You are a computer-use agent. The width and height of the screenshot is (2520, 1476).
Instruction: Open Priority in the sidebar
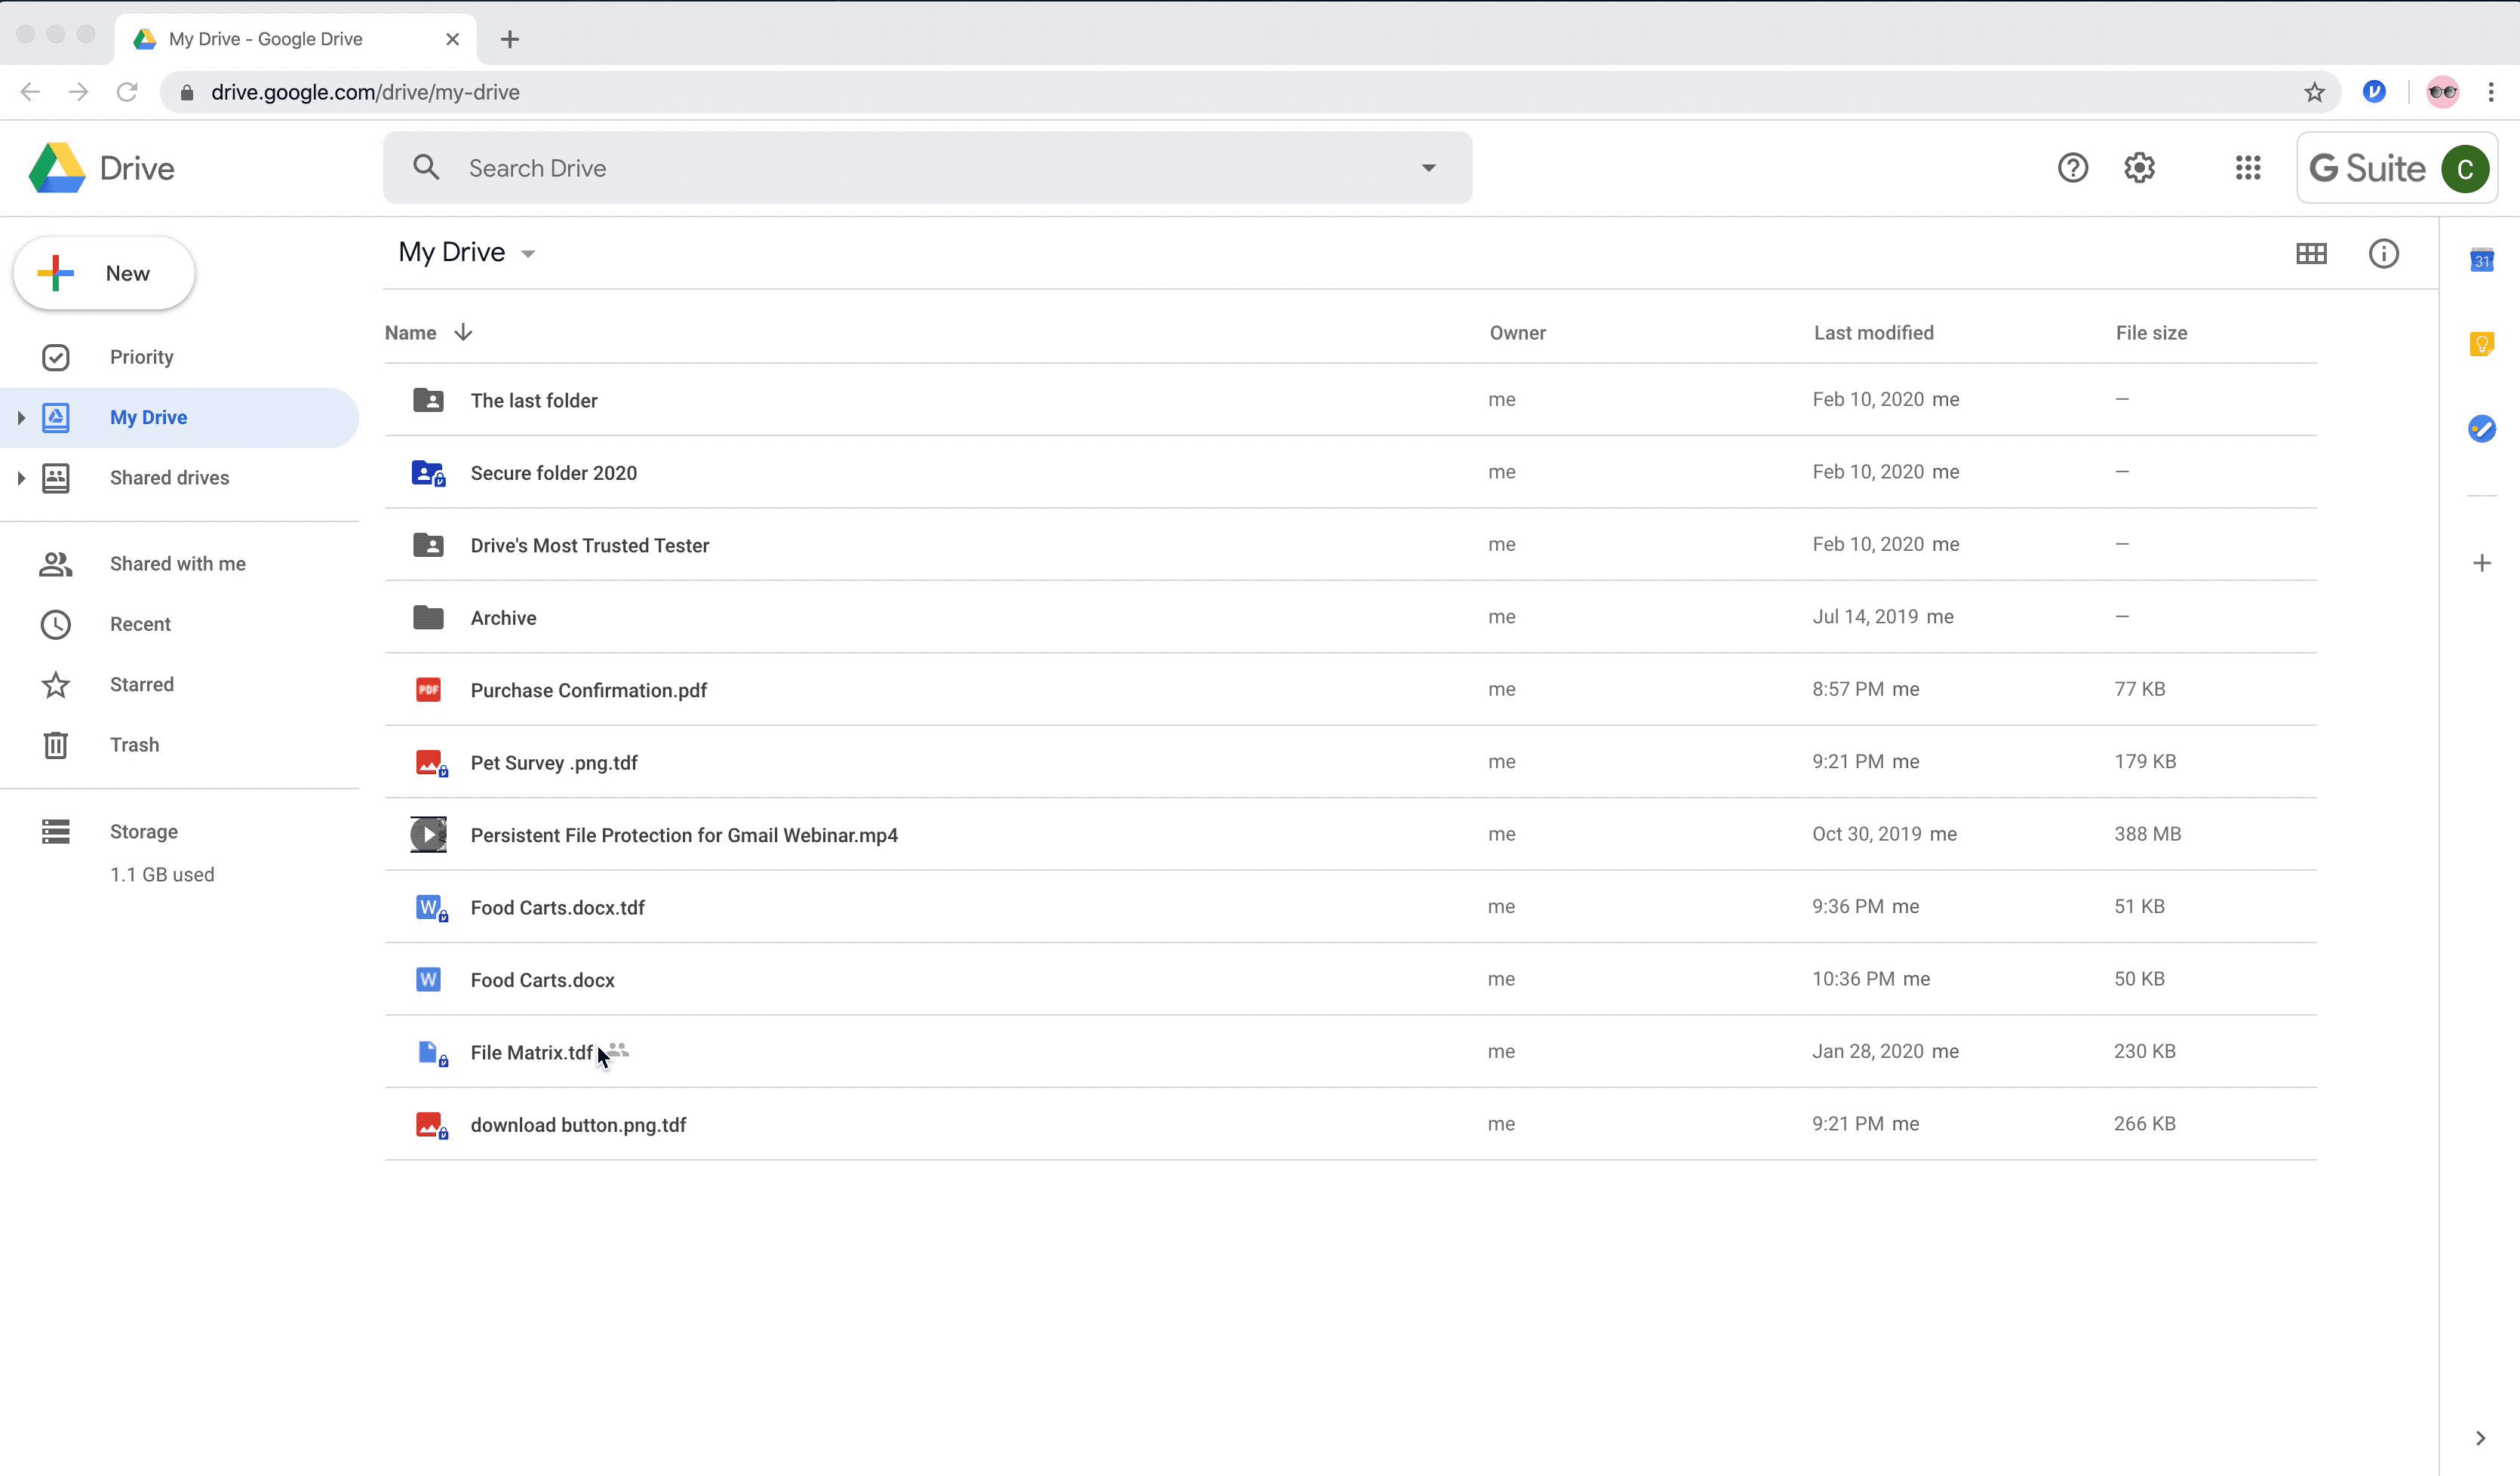coord(141,357)
